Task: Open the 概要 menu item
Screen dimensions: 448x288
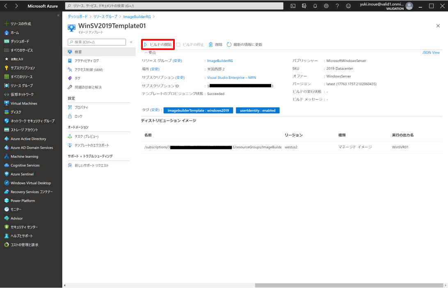Action: click(99, 52)
